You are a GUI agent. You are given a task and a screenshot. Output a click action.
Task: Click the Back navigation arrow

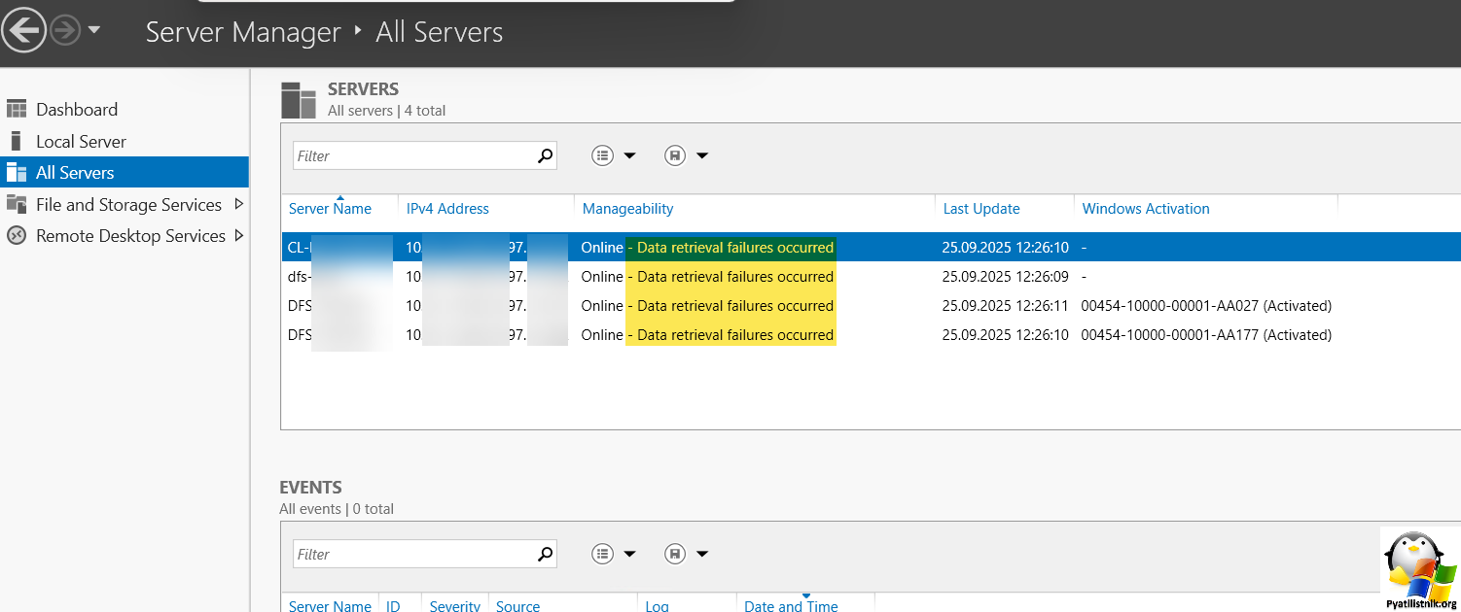[x=23, y=31]
